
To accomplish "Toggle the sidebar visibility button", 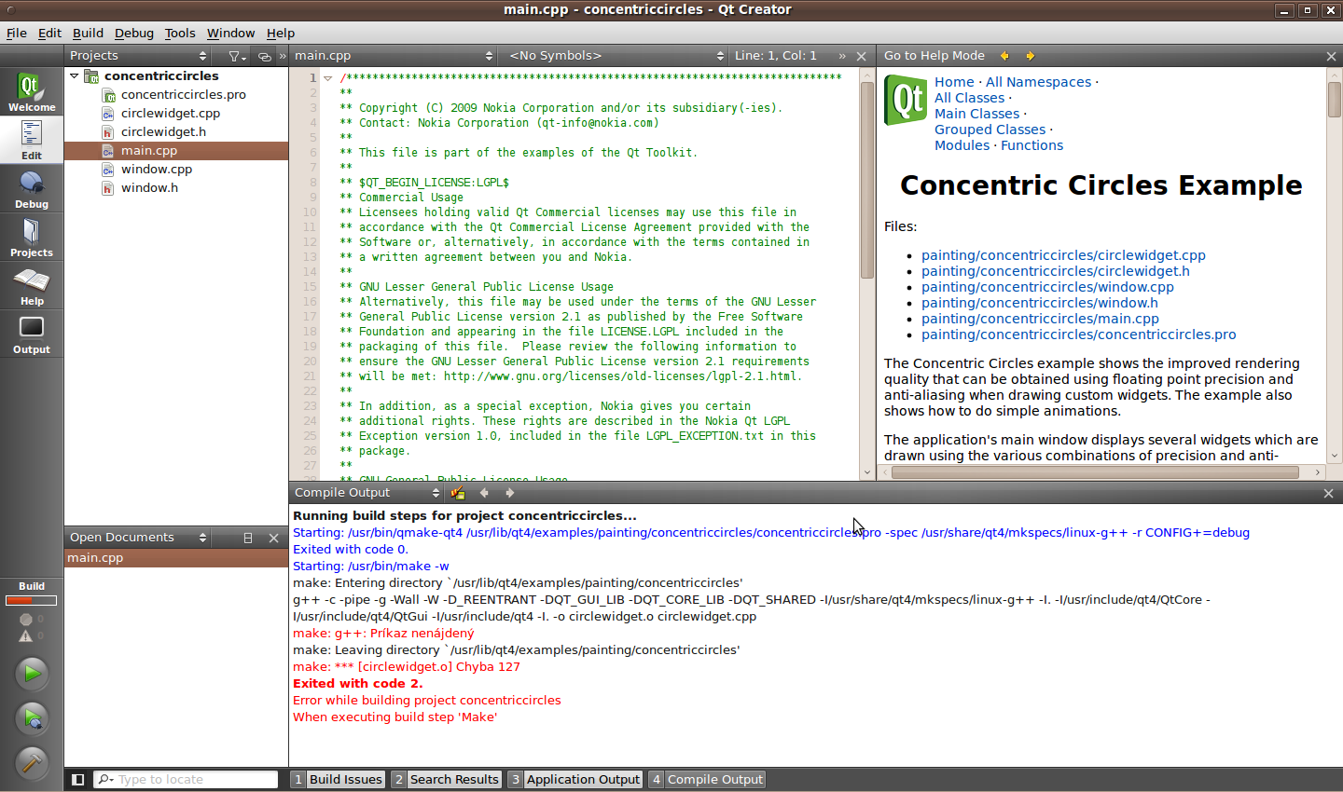I will (78, 779).
